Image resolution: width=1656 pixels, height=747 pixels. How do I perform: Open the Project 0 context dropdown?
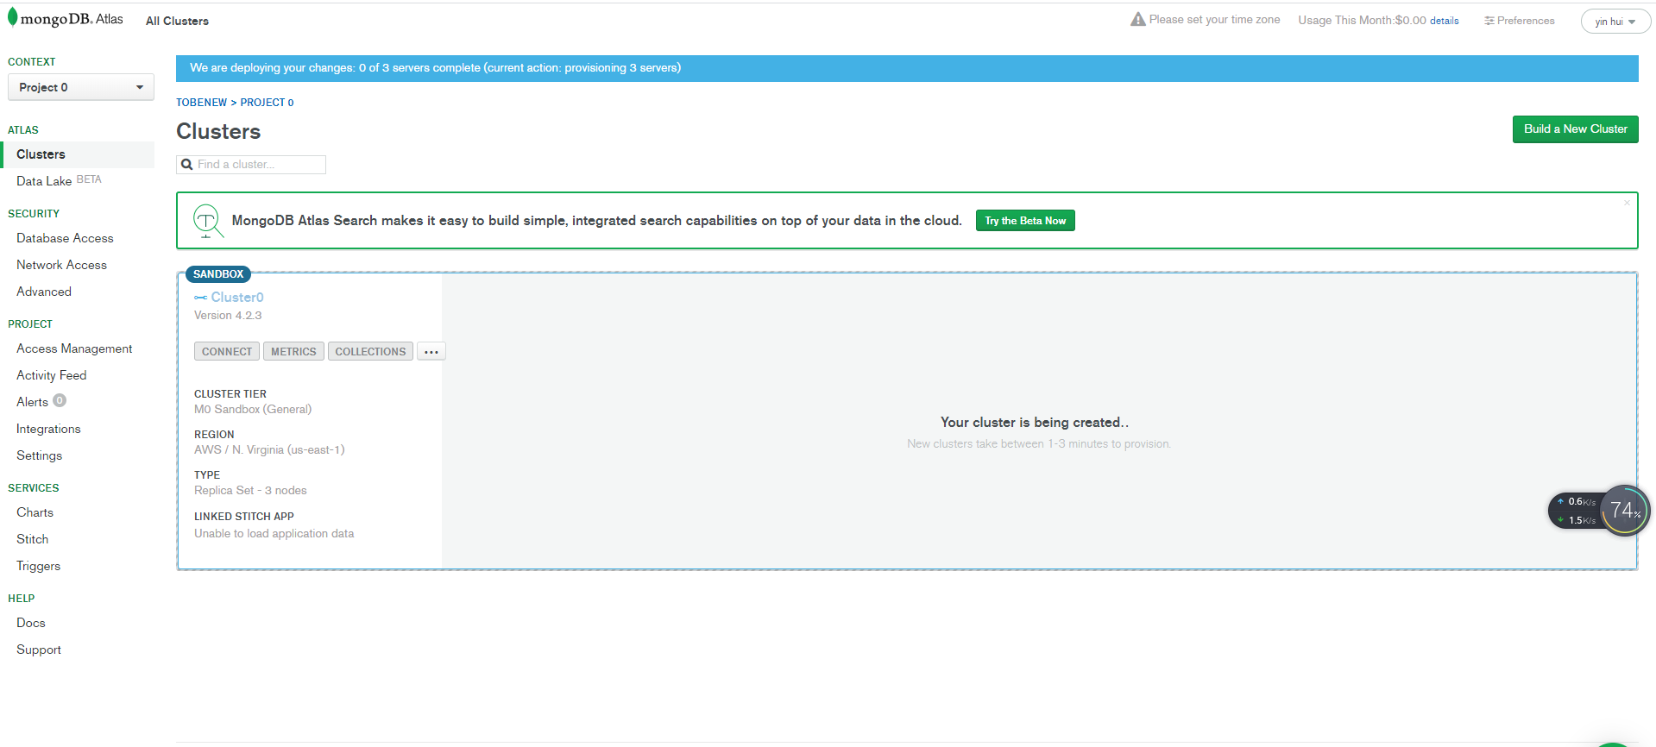pos(81,87)
